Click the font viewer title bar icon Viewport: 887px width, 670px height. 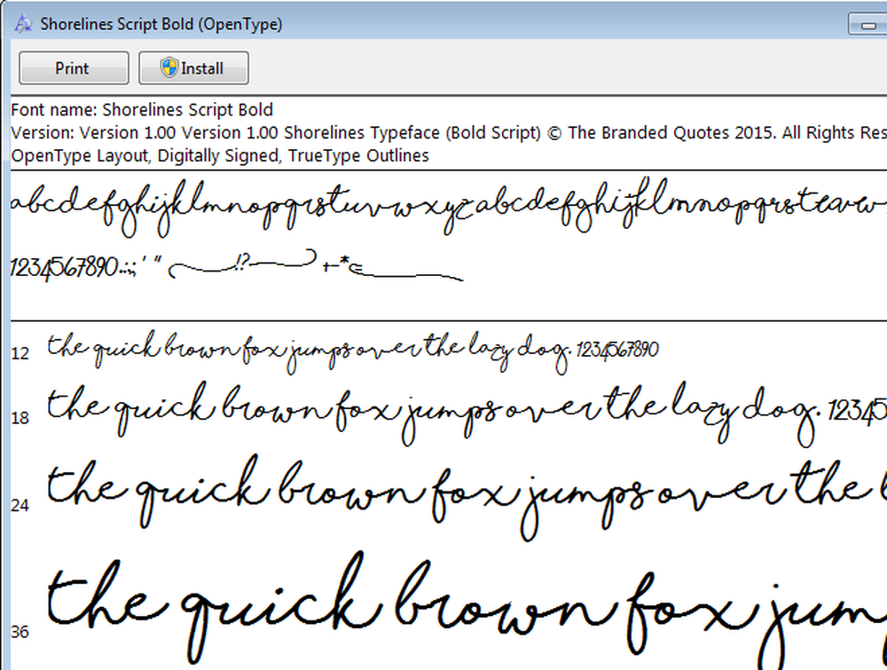click(23, 24)
